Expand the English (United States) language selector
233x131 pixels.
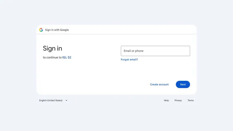pos(53,100)
